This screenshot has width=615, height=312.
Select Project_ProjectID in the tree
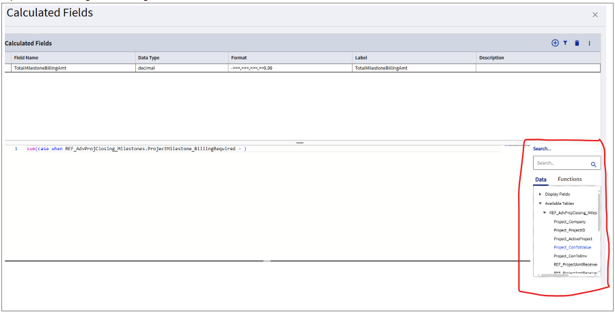coord(569,230)
